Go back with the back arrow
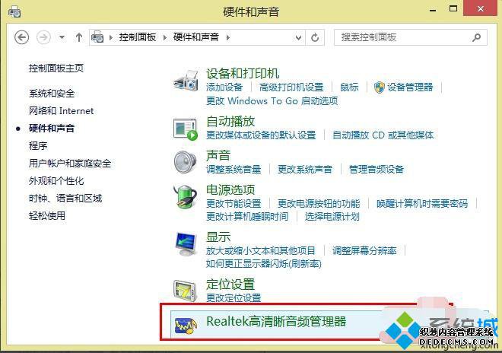Viewport: 502px width, 353px height. pos(22,37)
